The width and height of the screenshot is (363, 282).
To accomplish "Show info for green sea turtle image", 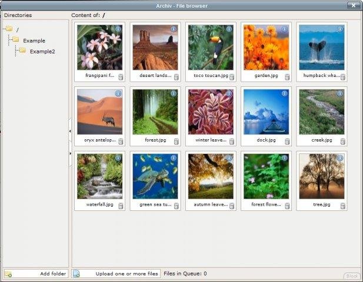I will tap(174, 158).
